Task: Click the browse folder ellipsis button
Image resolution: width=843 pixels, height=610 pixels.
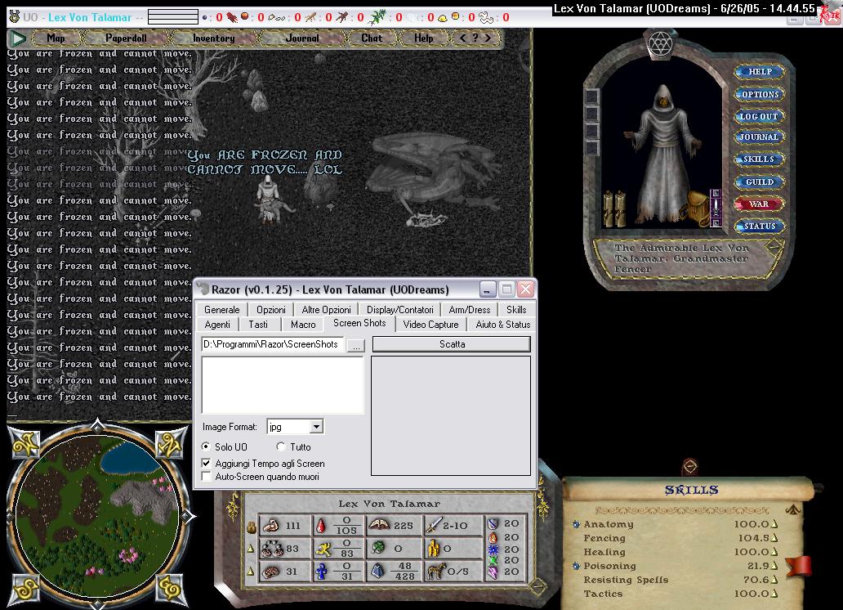Action: coord(356,345)
